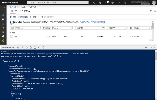Image resolution: width=157 pixels, height=100 pixels.
Task: Open the gauge monitor sidebar icon
Action: click(x=3, y=36)
